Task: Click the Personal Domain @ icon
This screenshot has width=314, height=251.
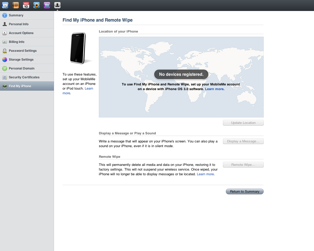Action: (5, 68)
